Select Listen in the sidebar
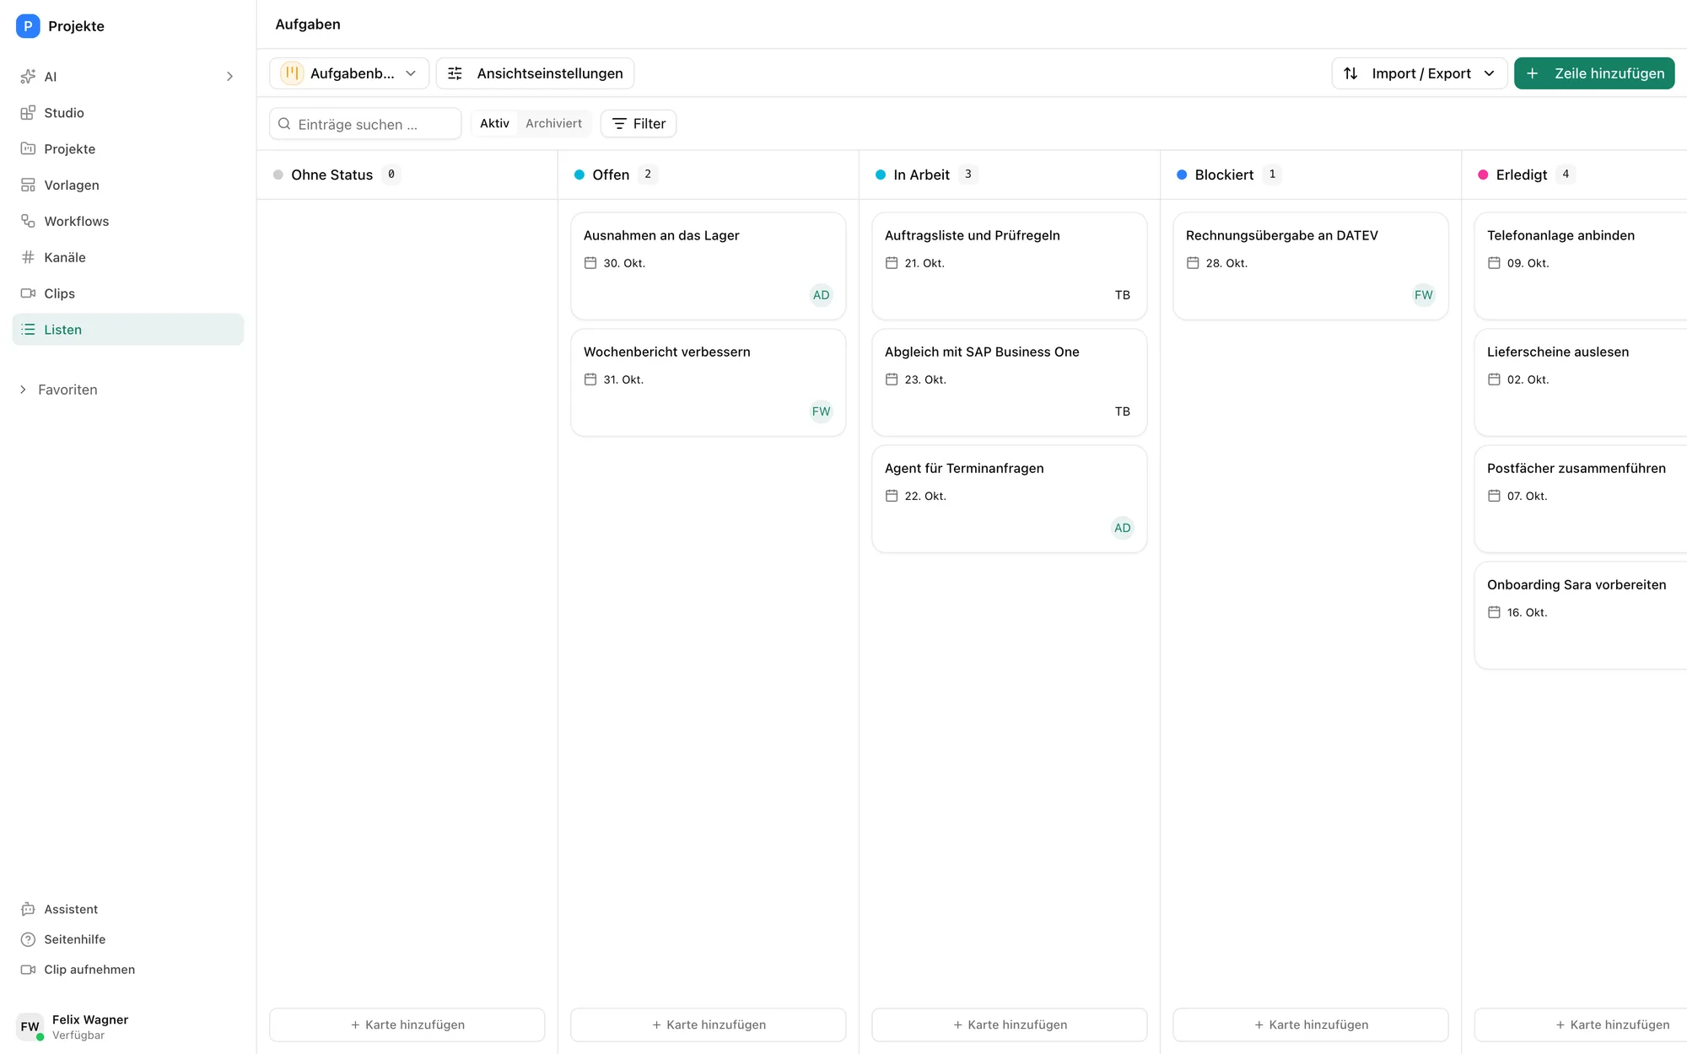This screenshot has width=1687, height=1054. coord(127,330)
